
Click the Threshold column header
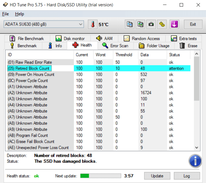(x=125, y=55)
